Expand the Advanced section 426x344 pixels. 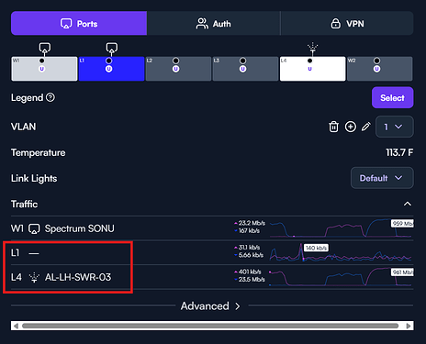pos(210,306)
